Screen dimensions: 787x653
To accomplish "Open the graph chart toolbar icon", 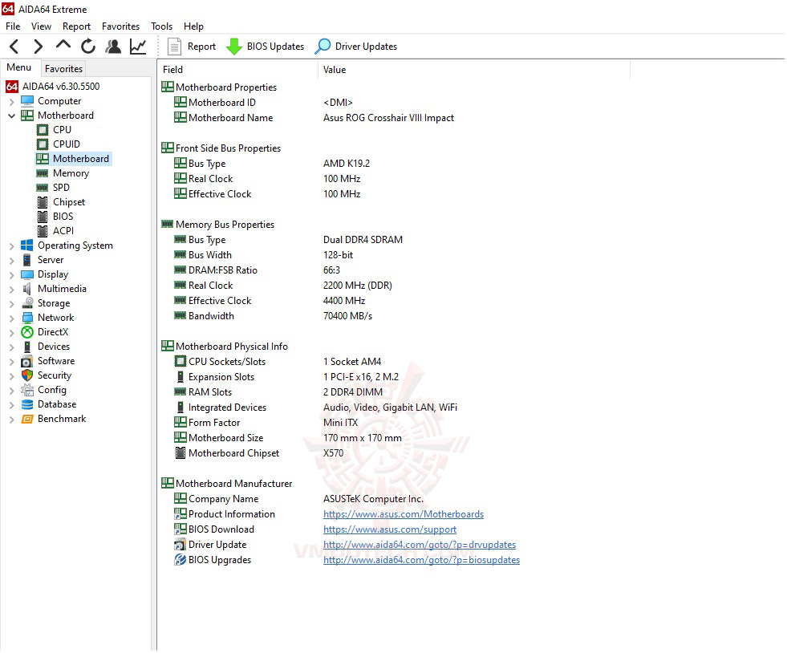I will click(138, 47).
